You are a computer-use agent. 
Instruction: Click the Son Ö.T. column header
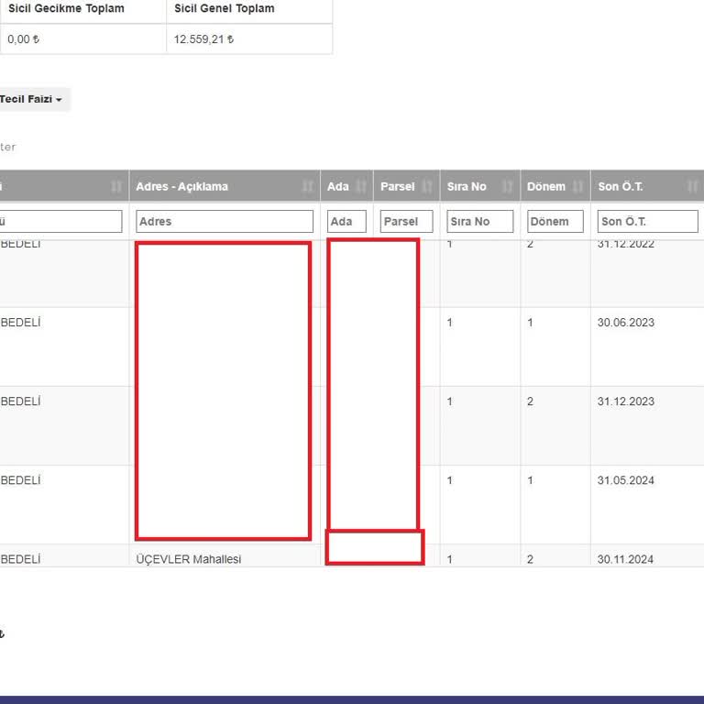pos(647,186)
